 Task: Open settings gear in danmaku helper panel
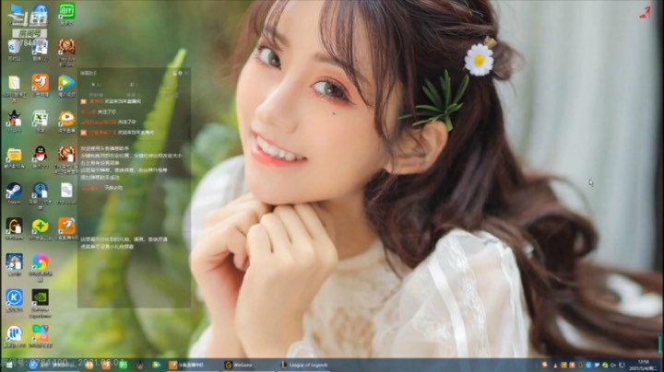[x=181, y=73]
